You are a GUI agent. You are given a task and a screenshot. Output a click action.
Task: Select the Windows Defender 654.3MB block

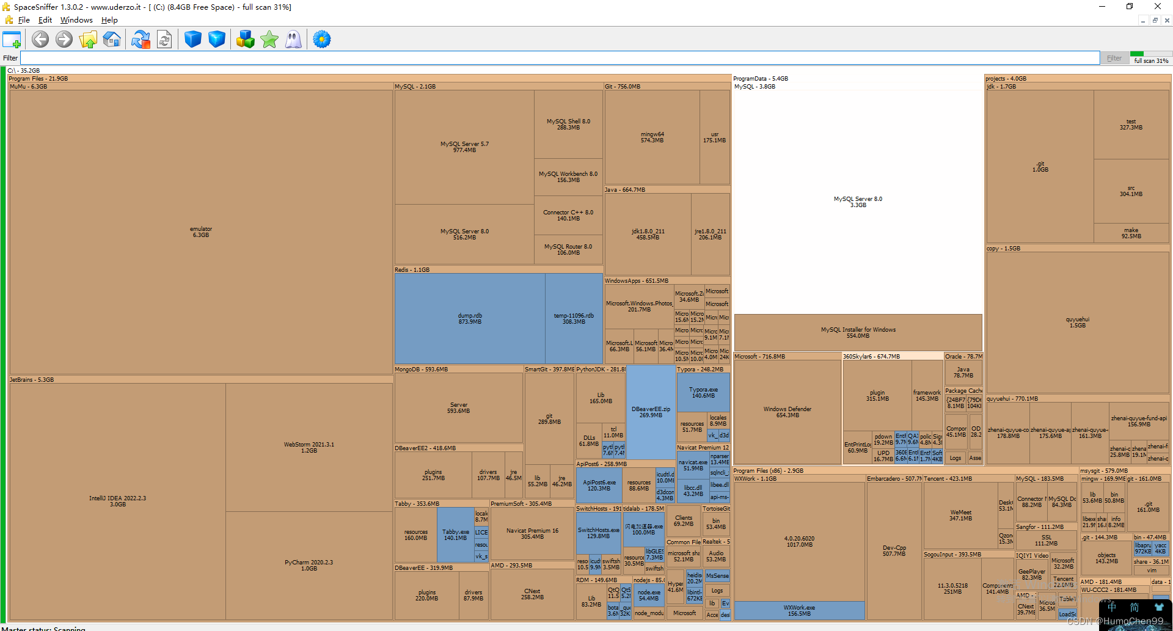pyautogui.click(x=787, y=412)
